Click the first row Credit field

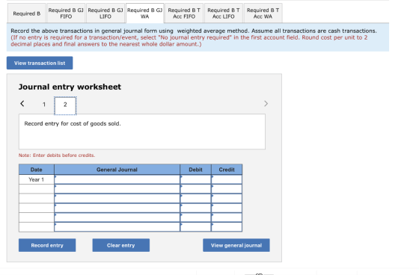point(227,179)
